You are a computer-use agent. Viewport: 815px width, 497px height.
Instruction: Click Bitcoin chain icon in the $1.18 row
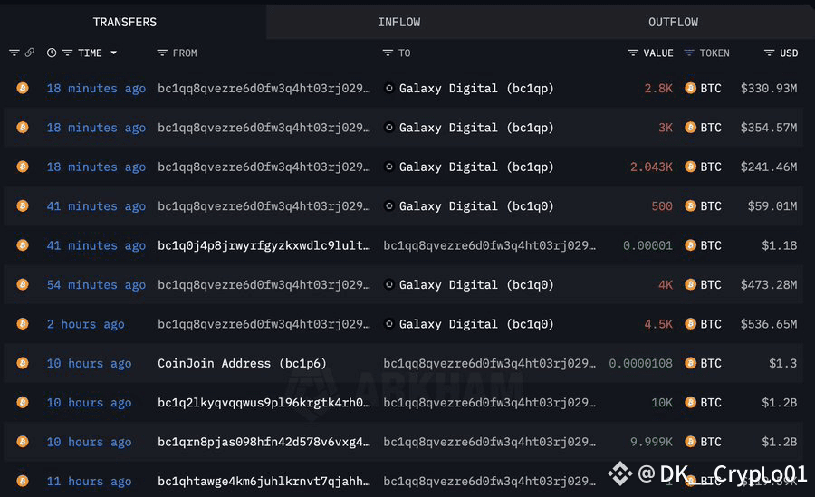coord(23,244)
